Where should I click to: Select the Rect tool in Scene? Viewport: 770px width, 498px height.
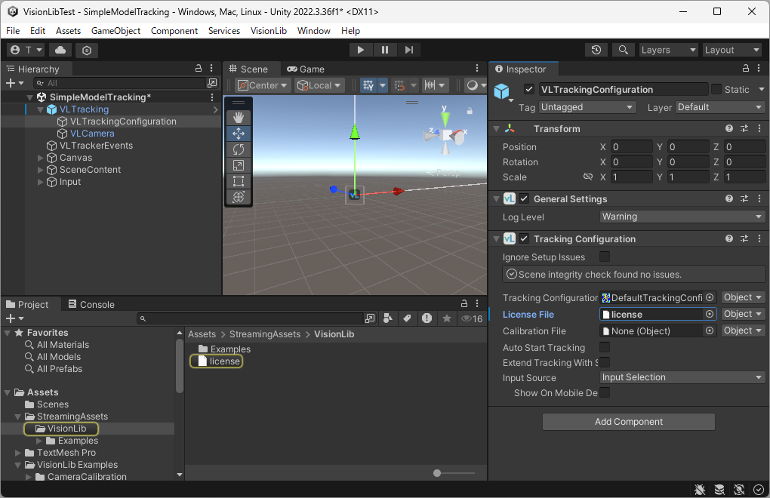pos(239,181)
